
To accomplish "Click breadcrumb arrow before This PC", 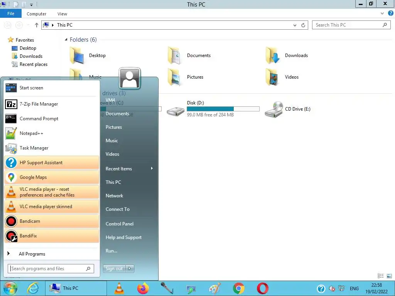I will pyautogui.click(x=52, y=25).
